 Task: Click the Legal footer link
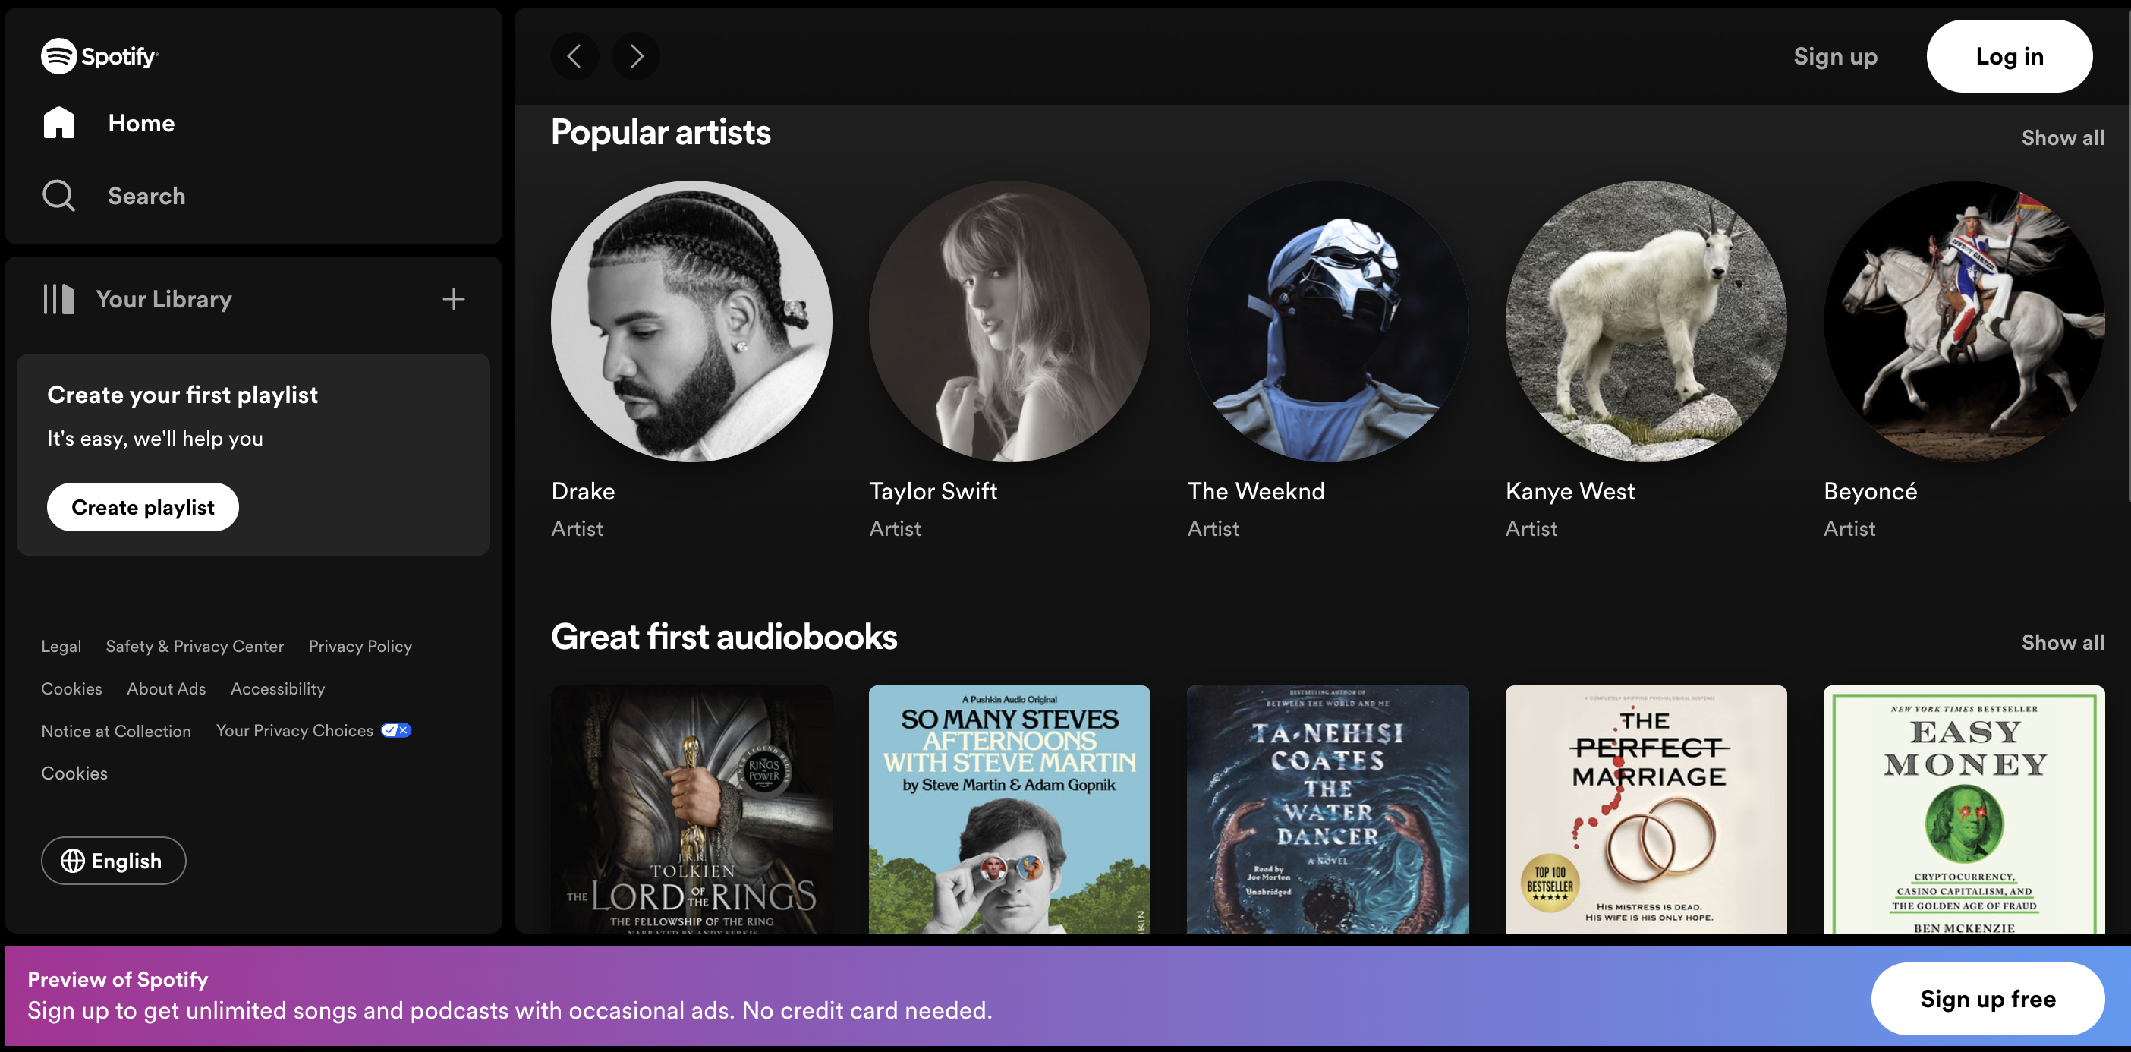point(61,647)
